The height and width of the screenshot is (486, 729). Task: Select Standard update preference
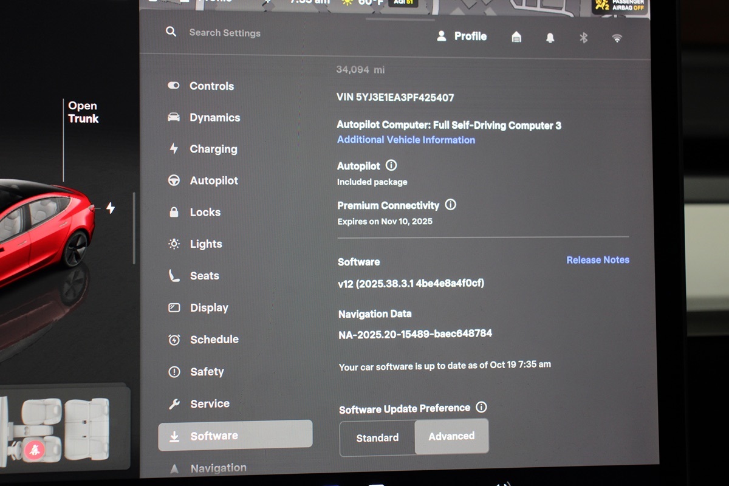click(x=377, y=437)
